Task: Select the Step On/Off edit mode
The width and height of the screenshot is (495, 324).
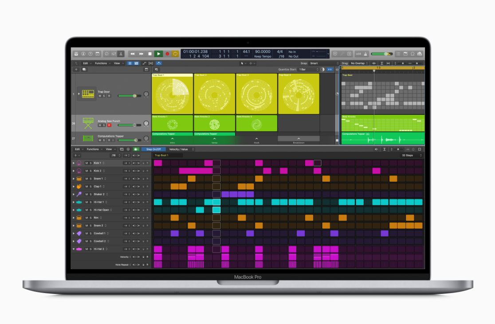Action: (x=153, y=149)
